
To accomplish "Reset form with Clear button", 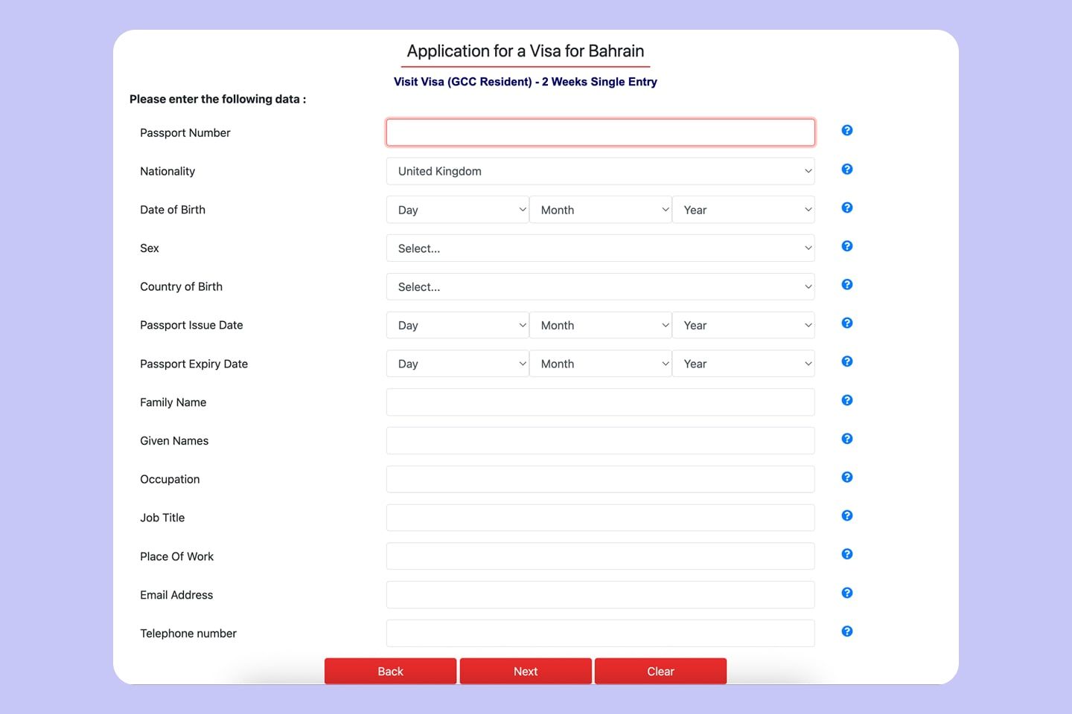I will tap(660, 671).
